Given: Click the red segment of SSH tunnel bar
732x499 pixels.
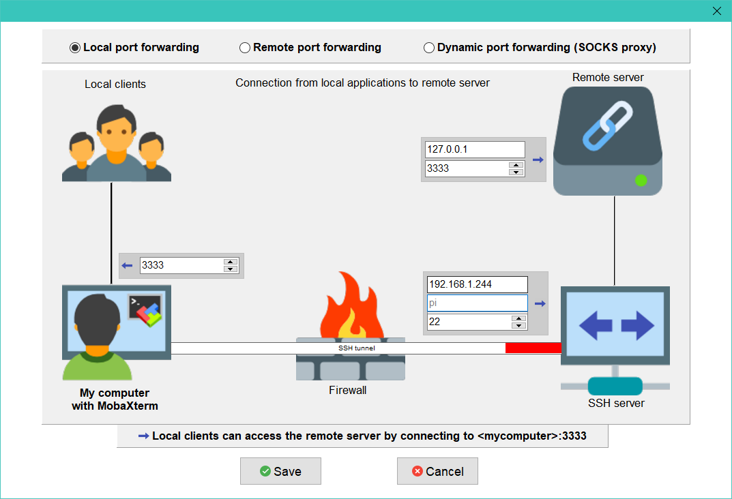Looking at the screenshot, I should pyautogui.click(x=533, y=348).
